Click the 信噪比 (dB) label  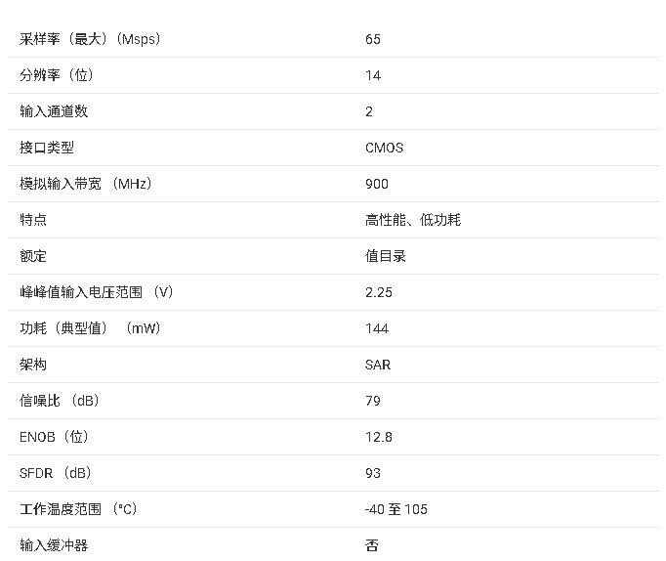click(x=60, y=401)
